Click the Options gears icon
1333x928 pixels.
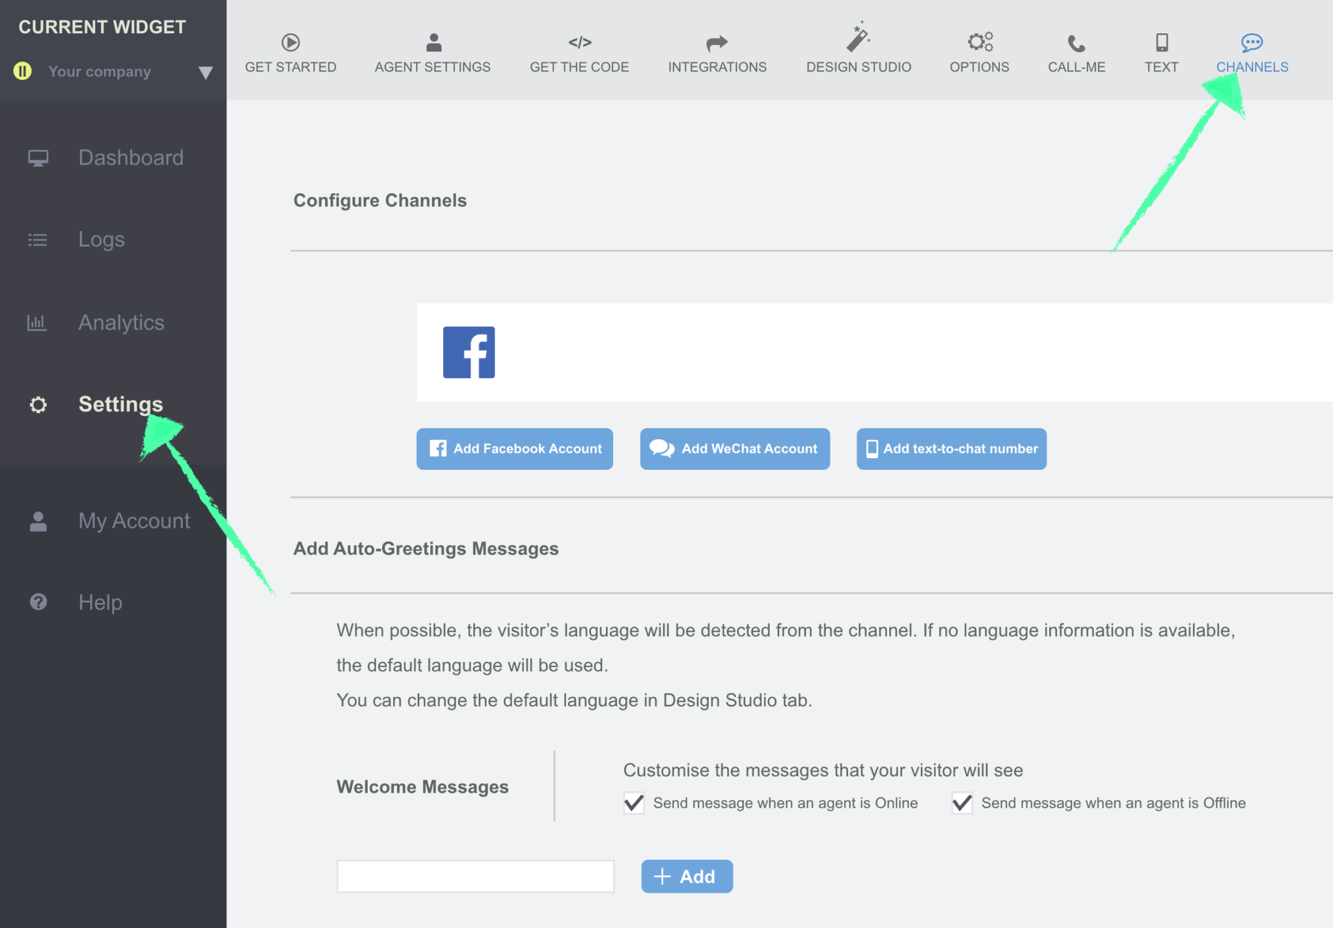tap(979, 42)
